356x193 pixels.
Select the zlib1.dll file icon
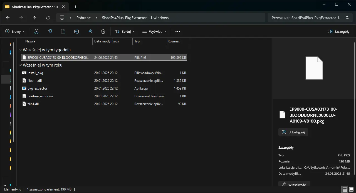point(24,104)
